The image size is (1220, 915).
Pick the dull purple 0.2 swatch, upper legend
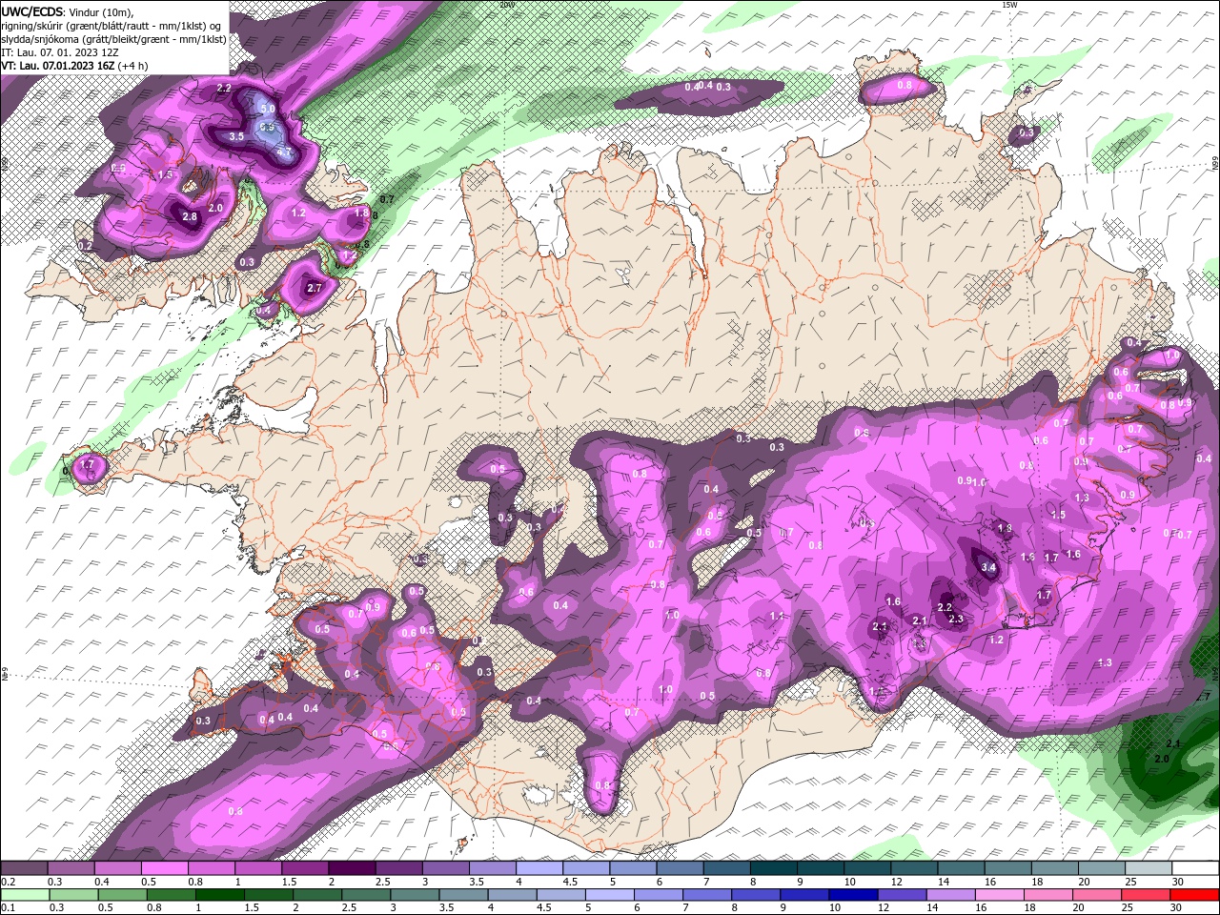coord(24,868)
